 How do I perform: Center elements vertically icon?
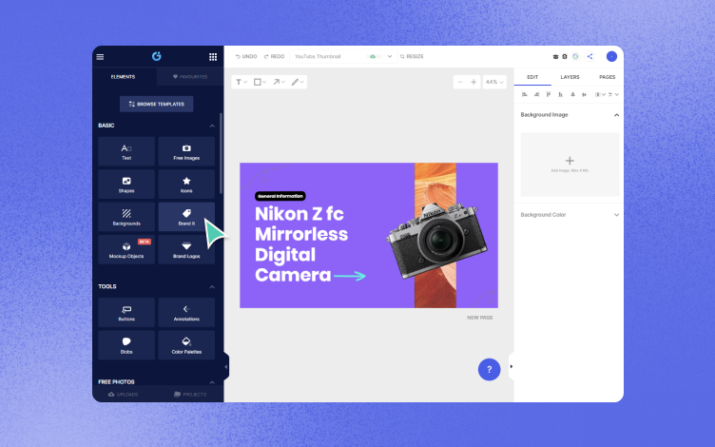(584, 94)
